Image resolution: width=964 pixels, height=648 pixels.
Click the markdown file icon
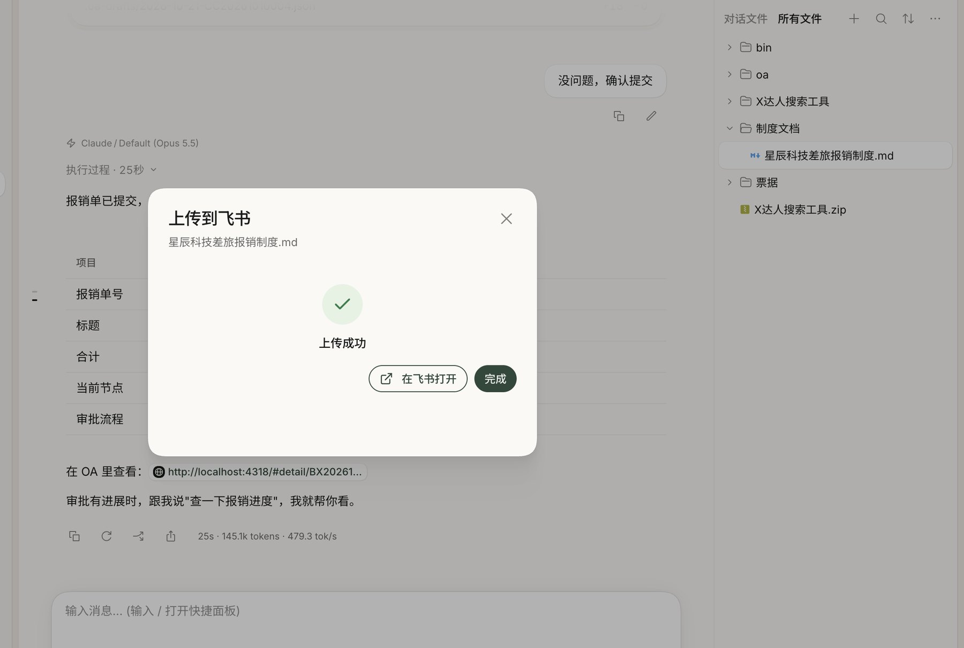tap(755, 156)
